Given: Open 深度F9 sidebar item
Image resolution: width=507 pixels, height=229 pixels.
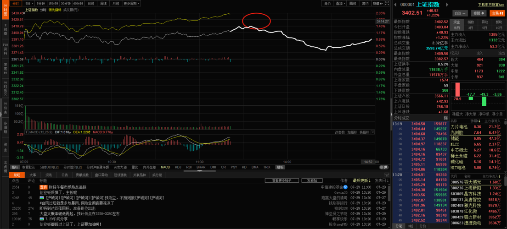Looking at the screenshot, I should 5,69.
